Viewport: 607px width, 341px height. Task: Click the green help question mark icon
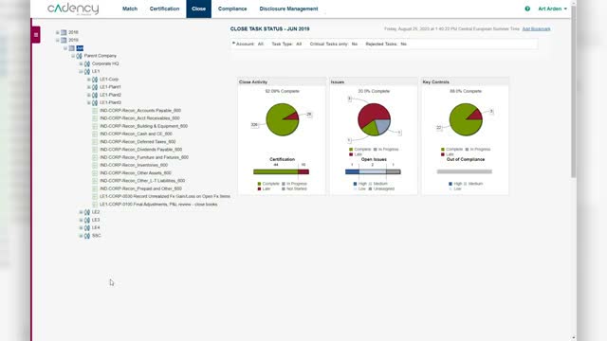(527, 9)
